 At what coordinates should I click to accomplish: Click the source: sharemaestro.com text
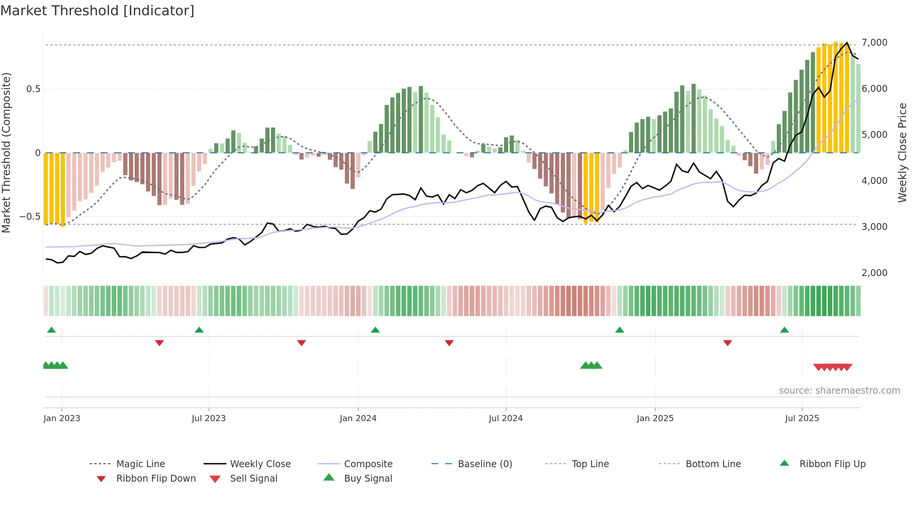click(x=840, y=391)
